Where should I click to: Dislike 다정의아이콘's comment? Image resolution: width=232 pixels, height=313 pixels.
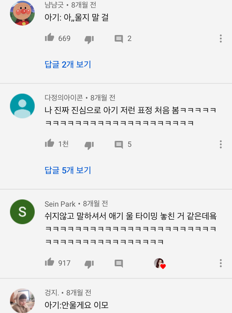coord(89,145)
